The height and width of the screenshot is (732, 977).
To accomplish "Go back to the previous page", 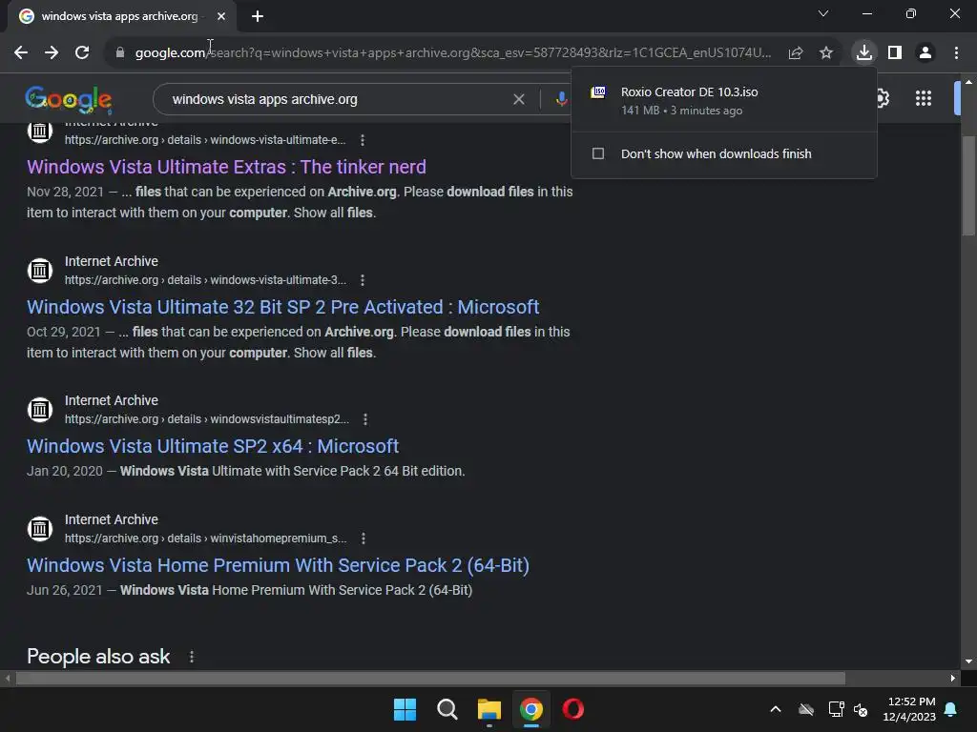I will point(21,52).
